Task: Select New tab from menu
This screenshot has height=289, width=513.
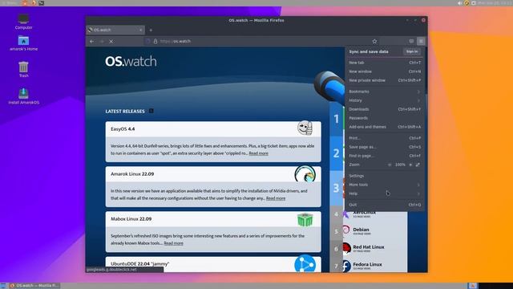Action: click(x=385, y=63)
